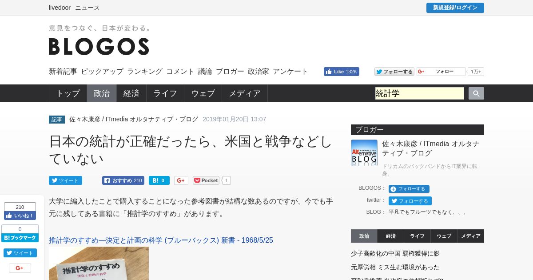The image size is (533, 280).
Task: Select ライフ in dark nav bar
Action: click(x=165, y=93)
